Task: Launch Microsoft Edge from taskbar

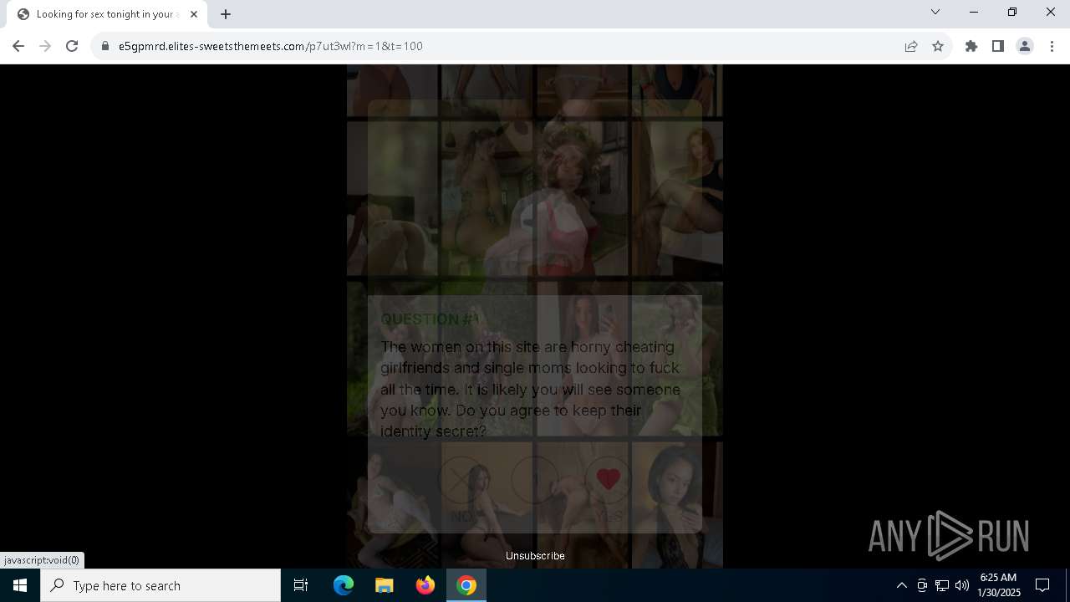Action: click(344, 585)
